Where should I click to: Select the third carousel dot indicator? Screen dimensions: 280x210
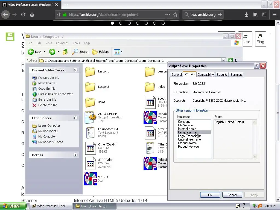coord(129,23)
